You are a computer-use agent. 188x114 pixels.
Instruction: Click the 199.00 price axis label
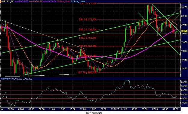[x=184, y=51]
